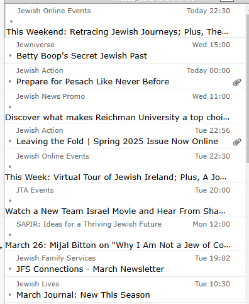Click status dot under first Jewish Online Events
The width and height of the screenshot is (249, 304).
point(11,21)
